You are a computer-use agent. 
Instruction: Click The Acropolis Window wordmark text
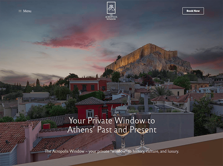click(x=111, y=17)
